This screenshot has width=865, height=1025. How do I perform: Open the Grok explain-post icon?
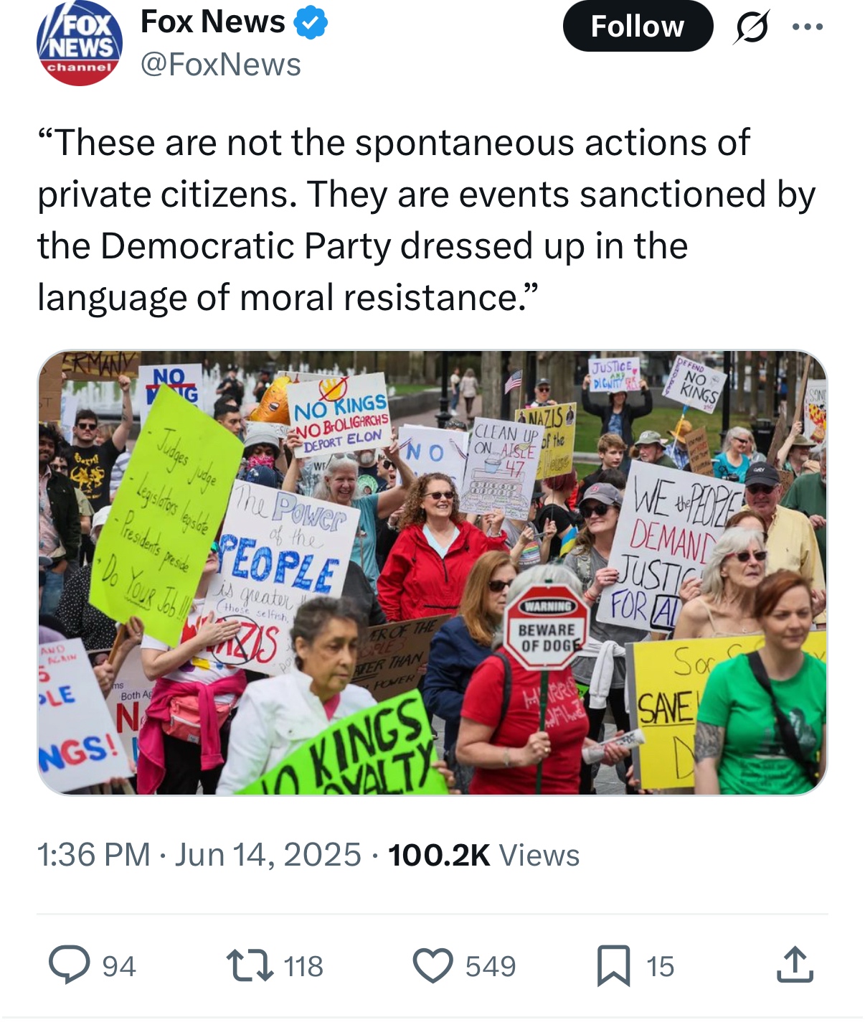(751, 27)
